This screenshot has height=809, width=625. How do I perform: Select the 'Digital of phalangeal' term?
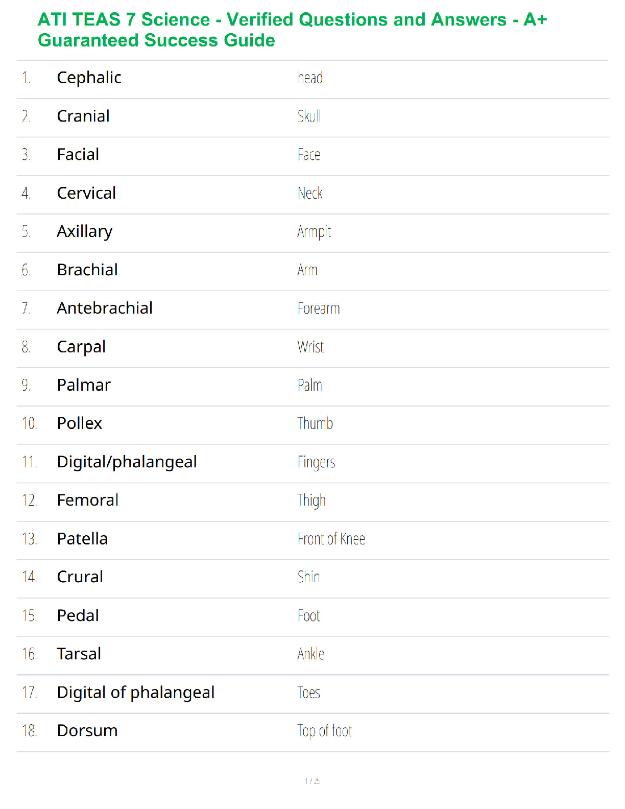tap(136, 693)
